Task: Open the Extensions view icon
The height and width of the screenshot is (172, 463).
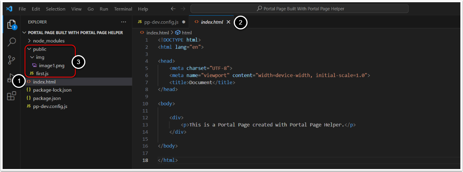Action: (12, 96)
